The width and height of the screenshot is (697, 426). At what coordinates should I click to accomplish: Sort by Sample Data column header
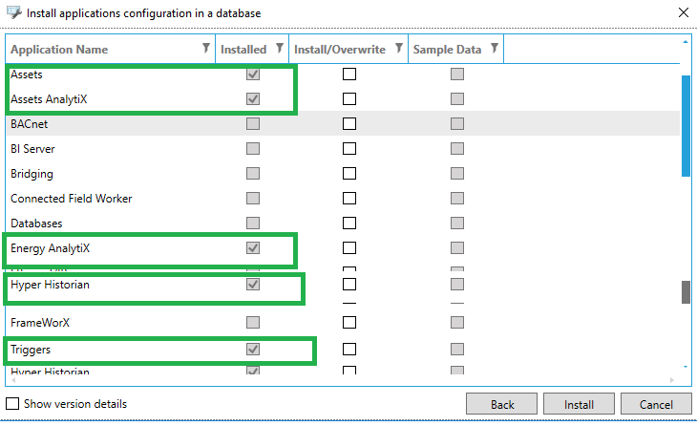[447, 49]
